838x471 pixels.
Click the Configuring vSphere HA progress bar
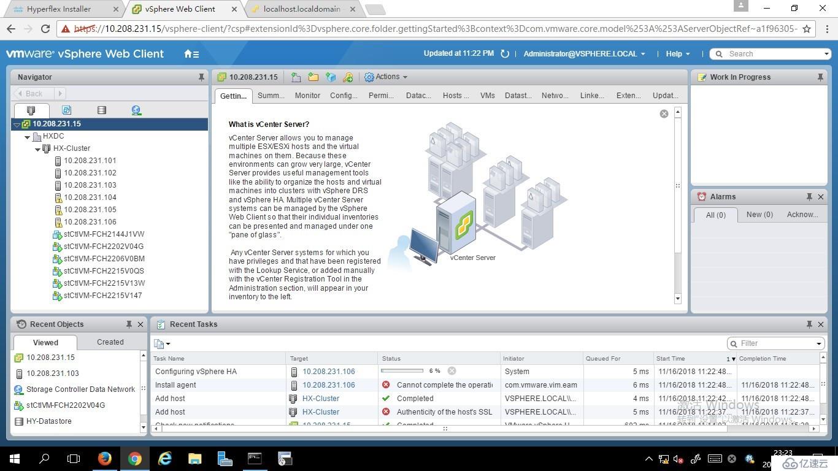(402, 371)
